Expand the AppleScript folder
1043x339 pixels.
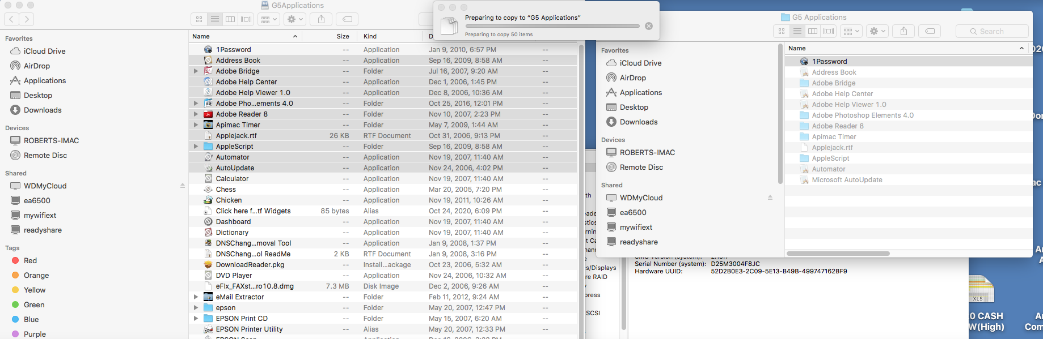196,147
